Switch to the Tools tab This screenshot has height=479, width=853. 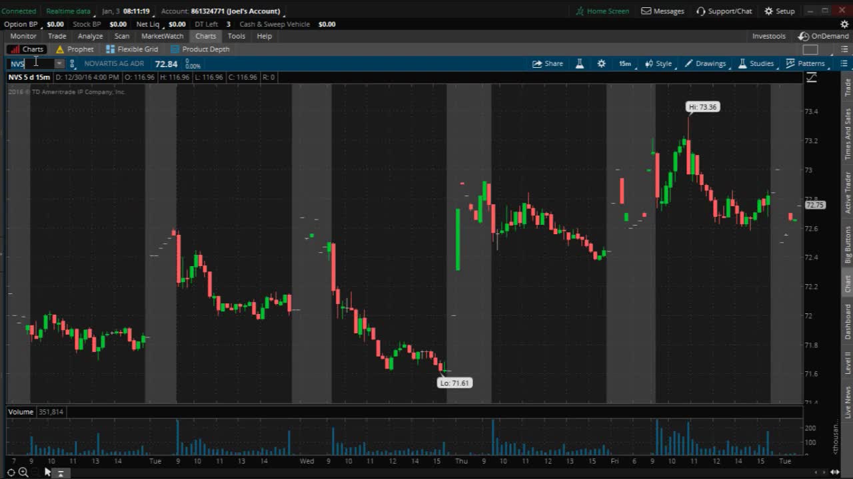click(x=237, y=36)
